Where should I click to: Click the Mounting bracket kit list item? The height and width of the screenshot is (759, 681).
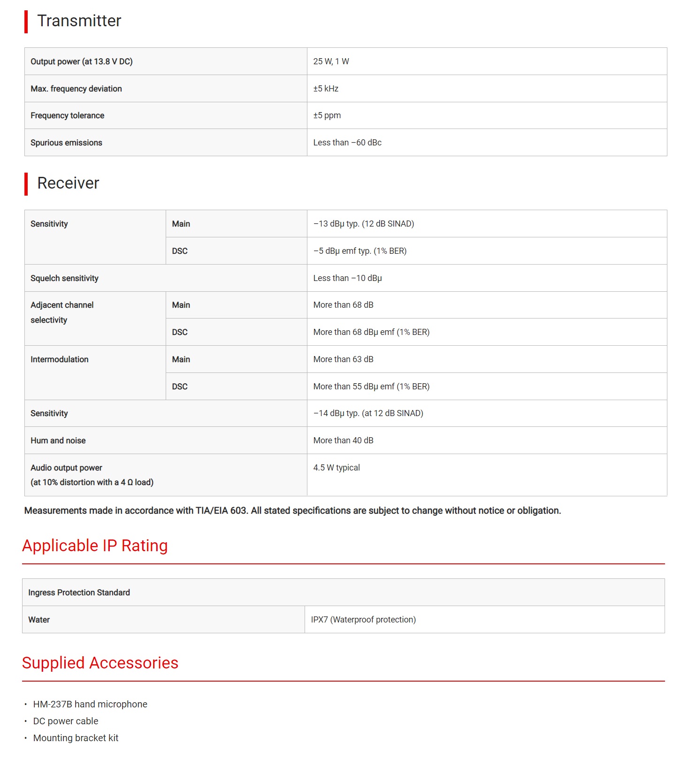[x=76, y=738]
